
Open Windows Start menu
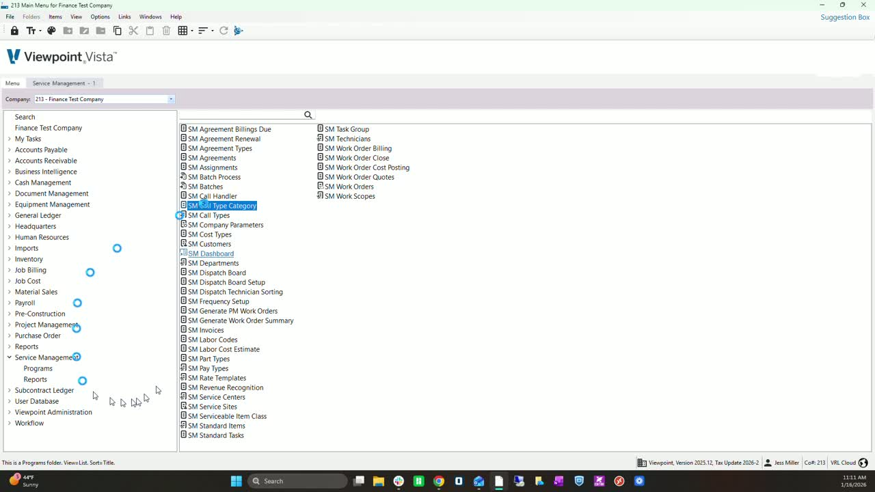236,481
